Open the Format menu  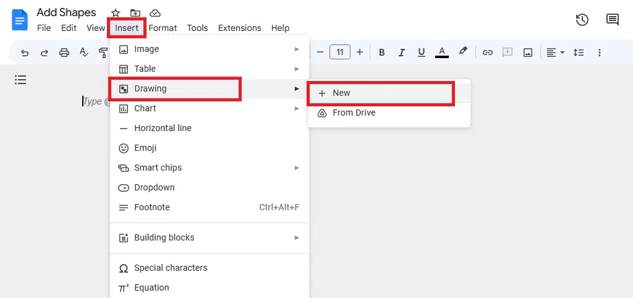[x=163, y=28]
